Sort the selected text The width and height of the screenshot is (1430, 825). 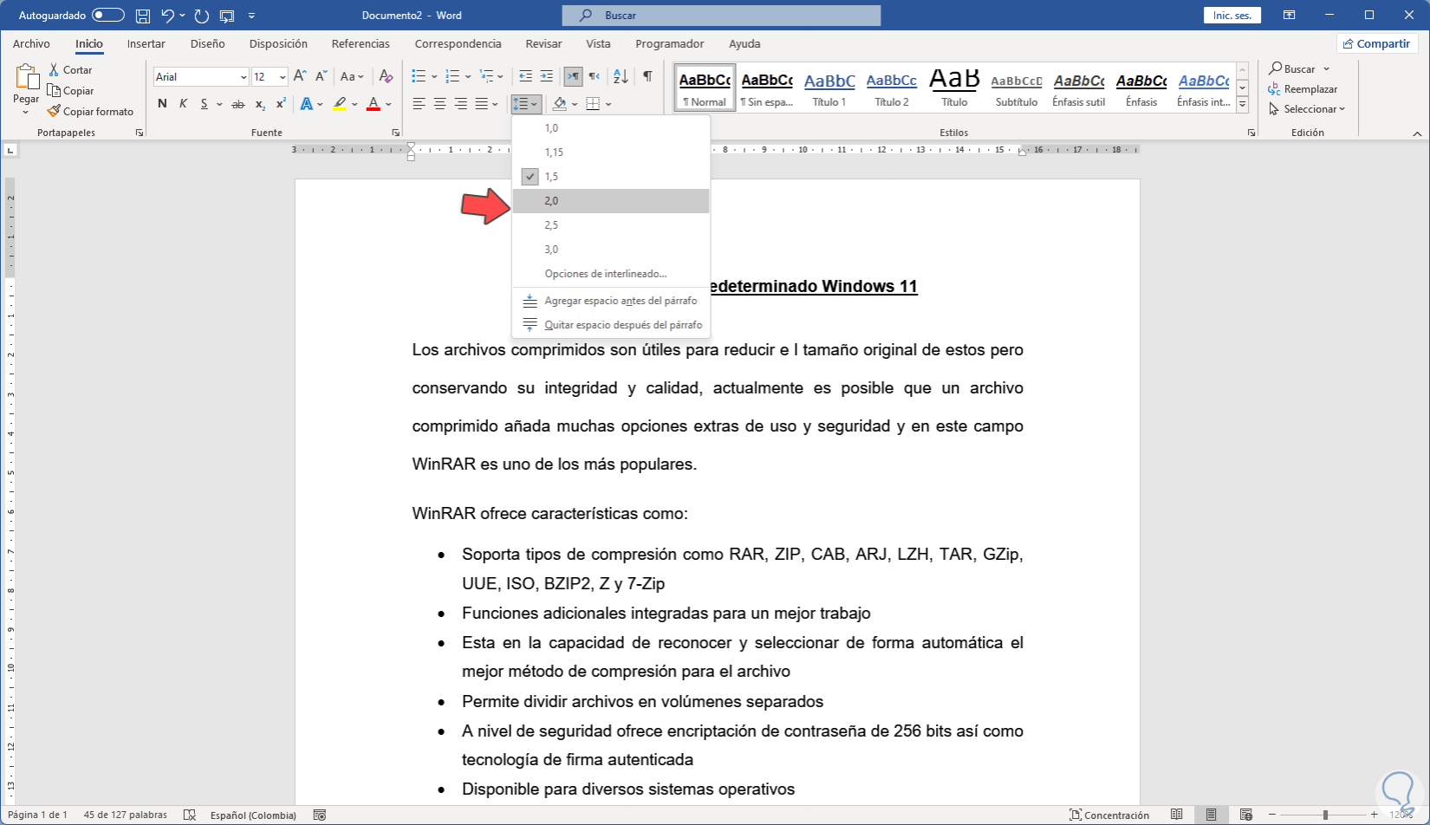621,76
